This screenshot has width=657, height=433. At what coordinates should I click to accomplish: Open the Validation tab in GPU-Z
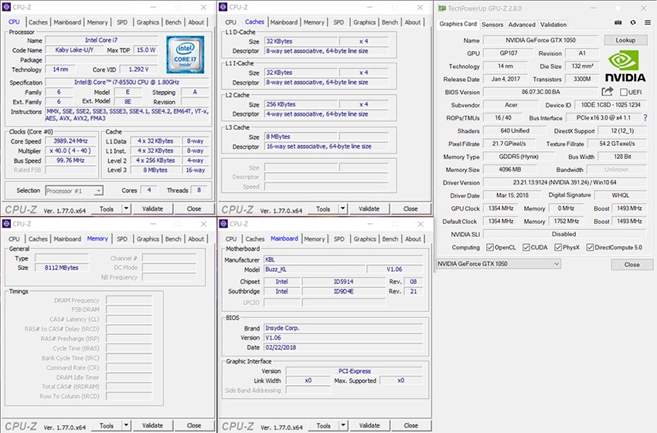click(x=553, y=24)
